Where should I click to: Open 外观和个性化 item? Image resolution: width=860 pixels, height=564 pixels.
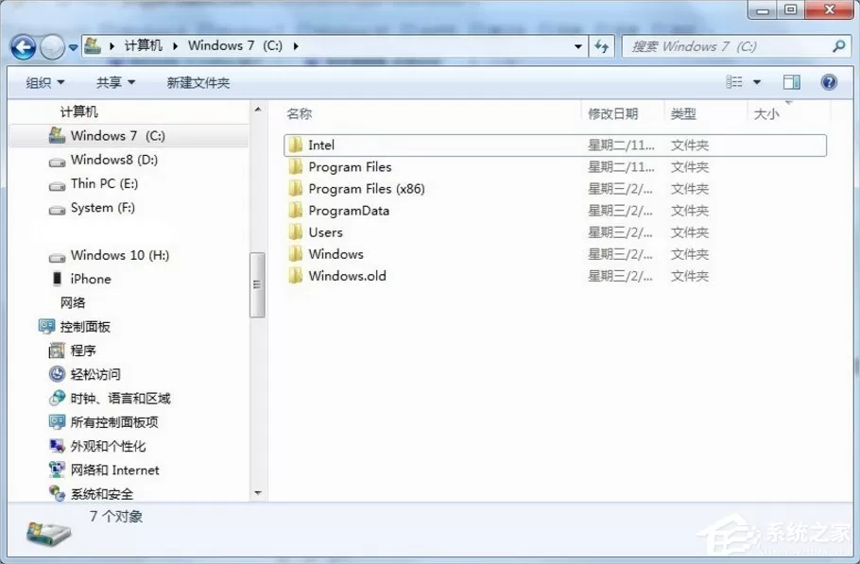(97, 446)
